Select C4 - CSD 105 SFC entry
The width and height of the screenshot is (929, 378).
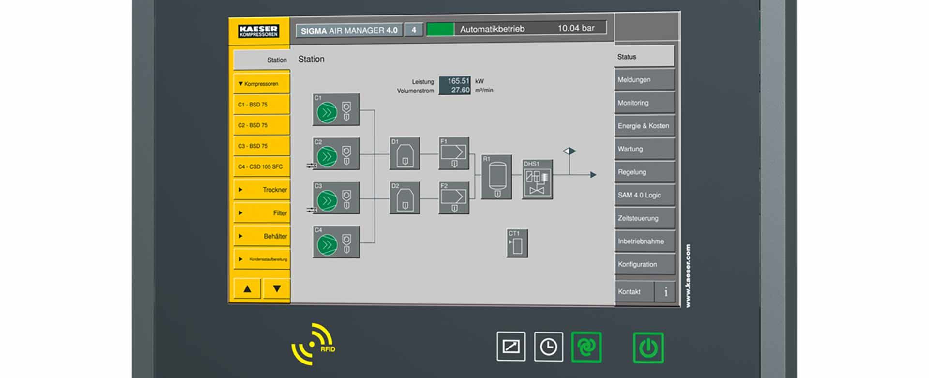(262, 166)
